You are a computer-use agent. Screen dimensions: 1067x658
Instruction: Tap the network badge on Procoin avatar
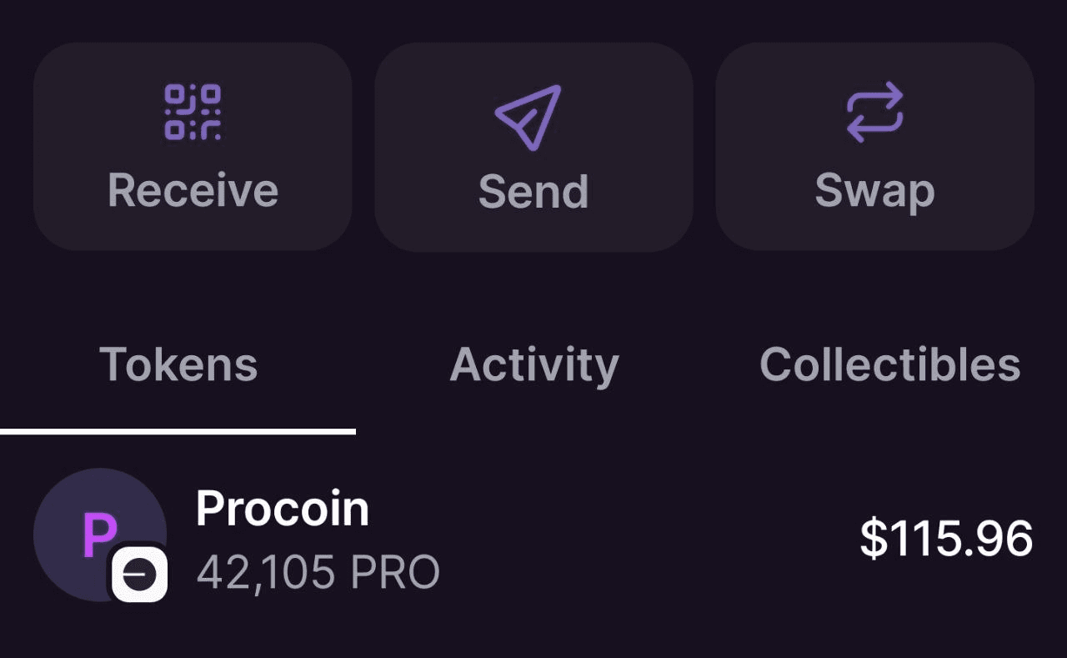[140, 575]
